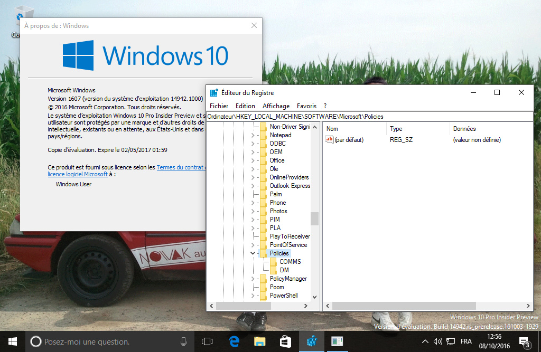Click the registry path address bar
Image resolution: width=541 pixels, height=352 pixels.
(x=369, y=117)
